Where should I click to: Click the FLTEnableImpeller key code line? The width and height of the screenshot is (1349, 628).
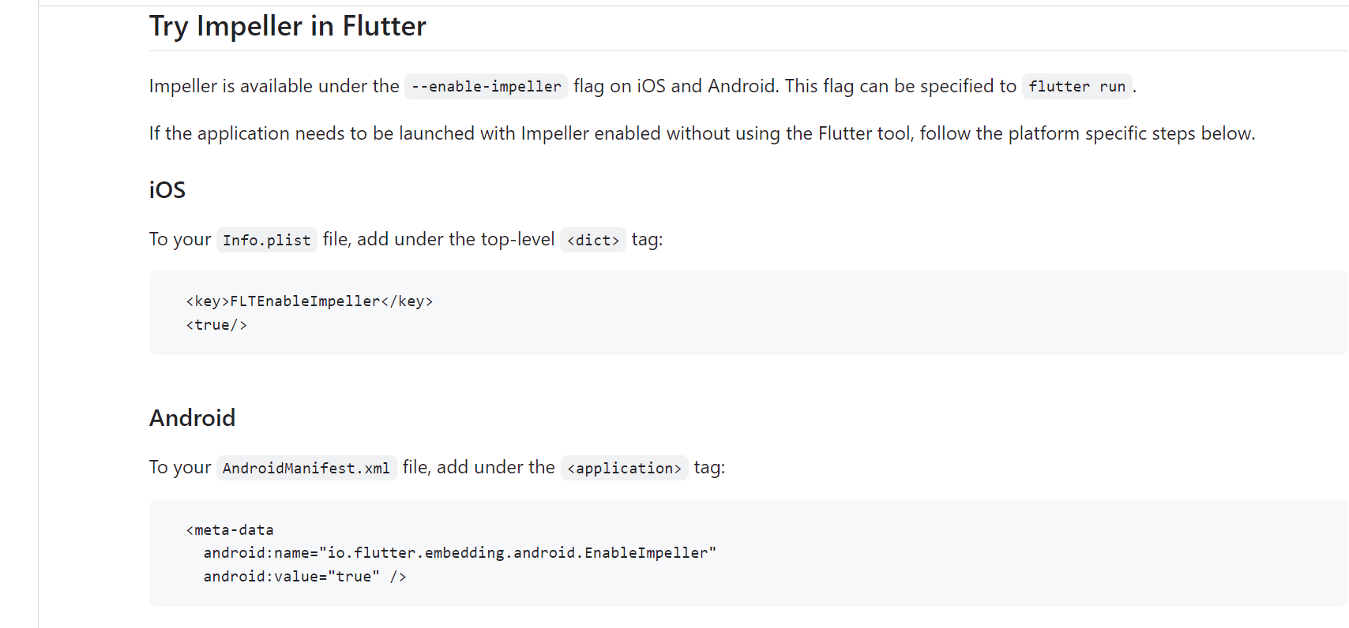[309, 301]
